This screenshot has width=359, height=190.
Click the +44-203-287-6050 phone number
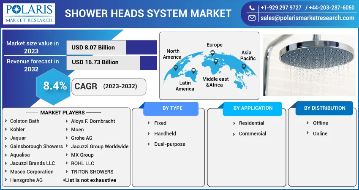point(332,8)
